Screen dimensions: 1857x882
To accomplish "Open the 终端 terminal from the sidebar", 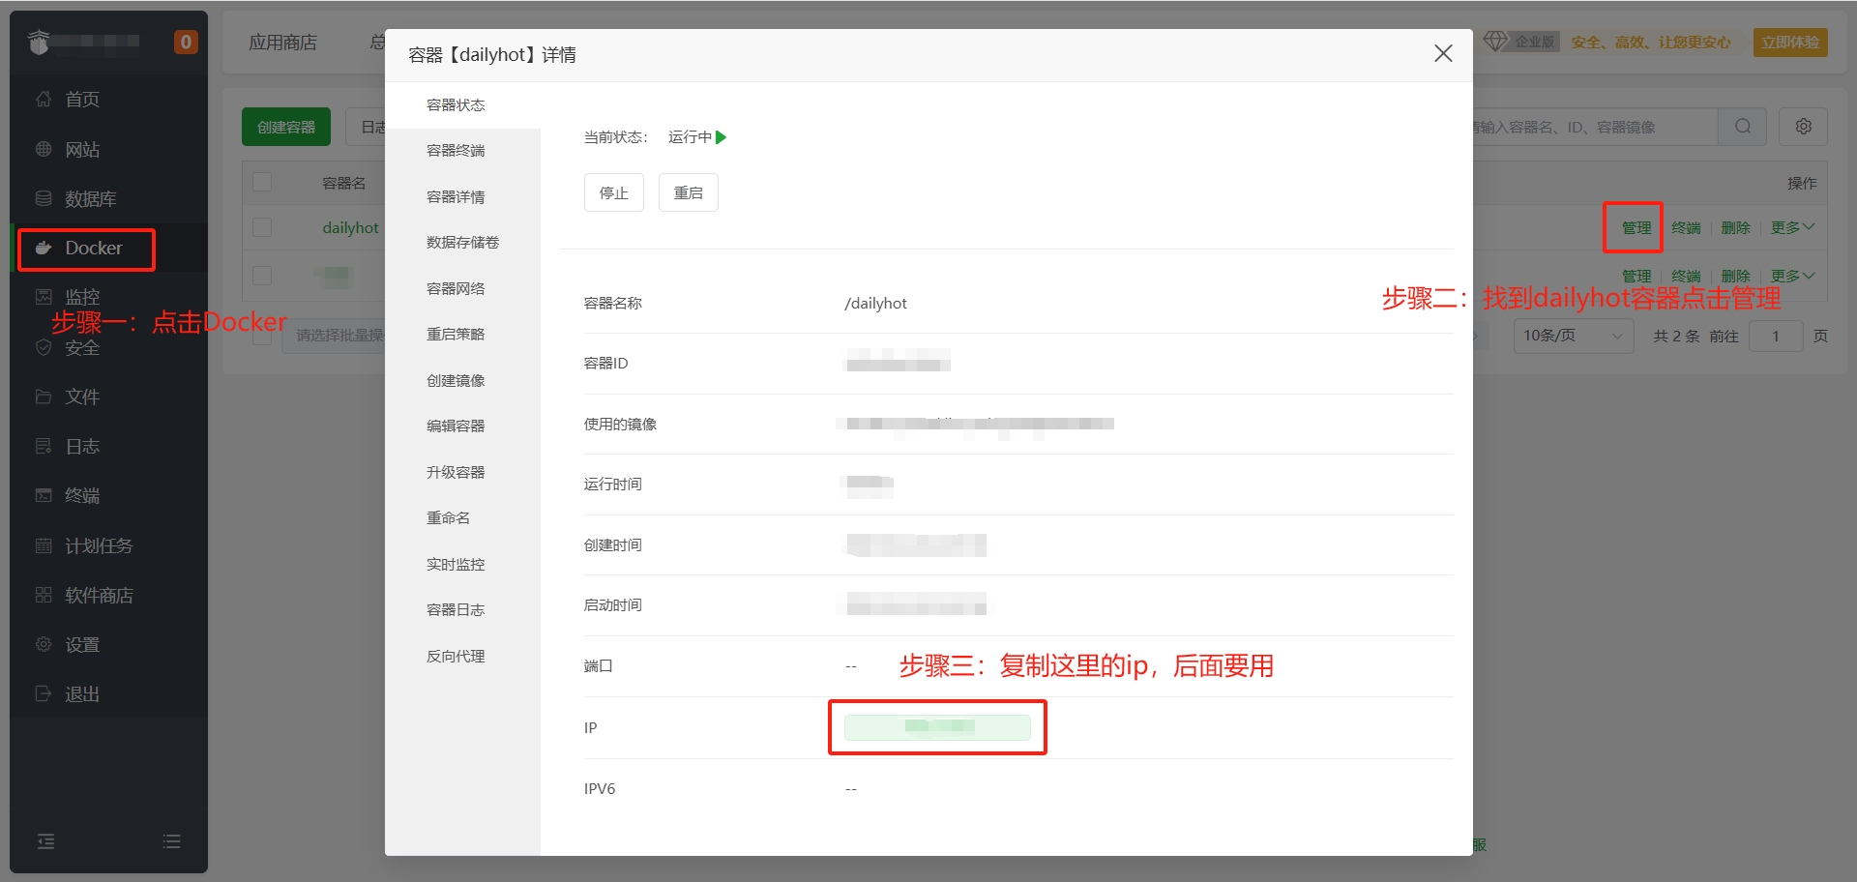I will tap(81, 495).
